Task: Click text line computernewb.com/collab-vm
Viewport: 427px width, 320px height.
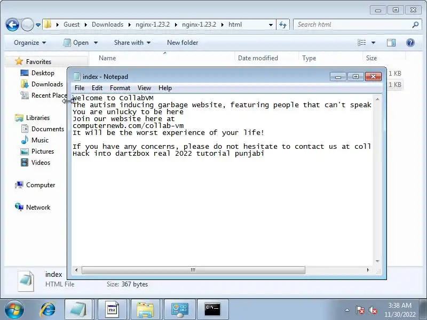Action: click(x=128, y=126)
